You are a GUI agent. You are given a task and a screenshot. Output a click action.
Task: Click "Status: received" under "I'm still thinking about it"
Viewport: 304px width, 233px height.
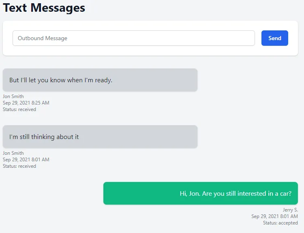19,166
